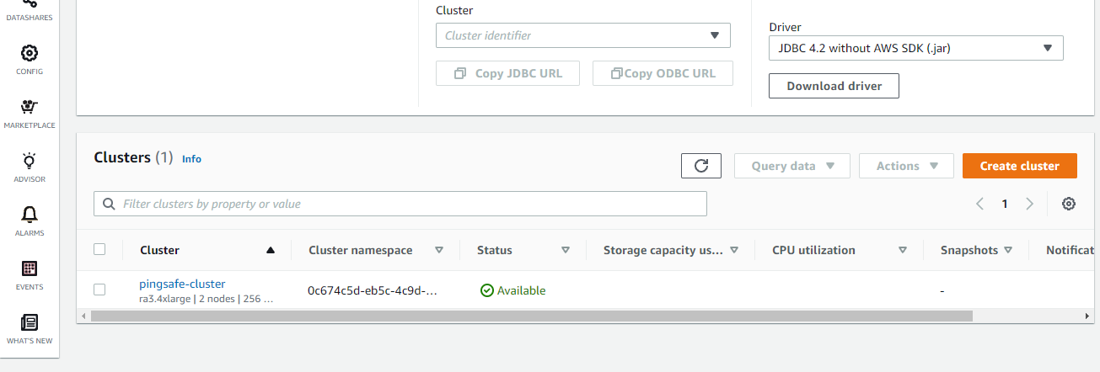Open the Marketplace sidebar icon
The width and height of the screenshot is (1100, 372).
[x=30, y=107]
